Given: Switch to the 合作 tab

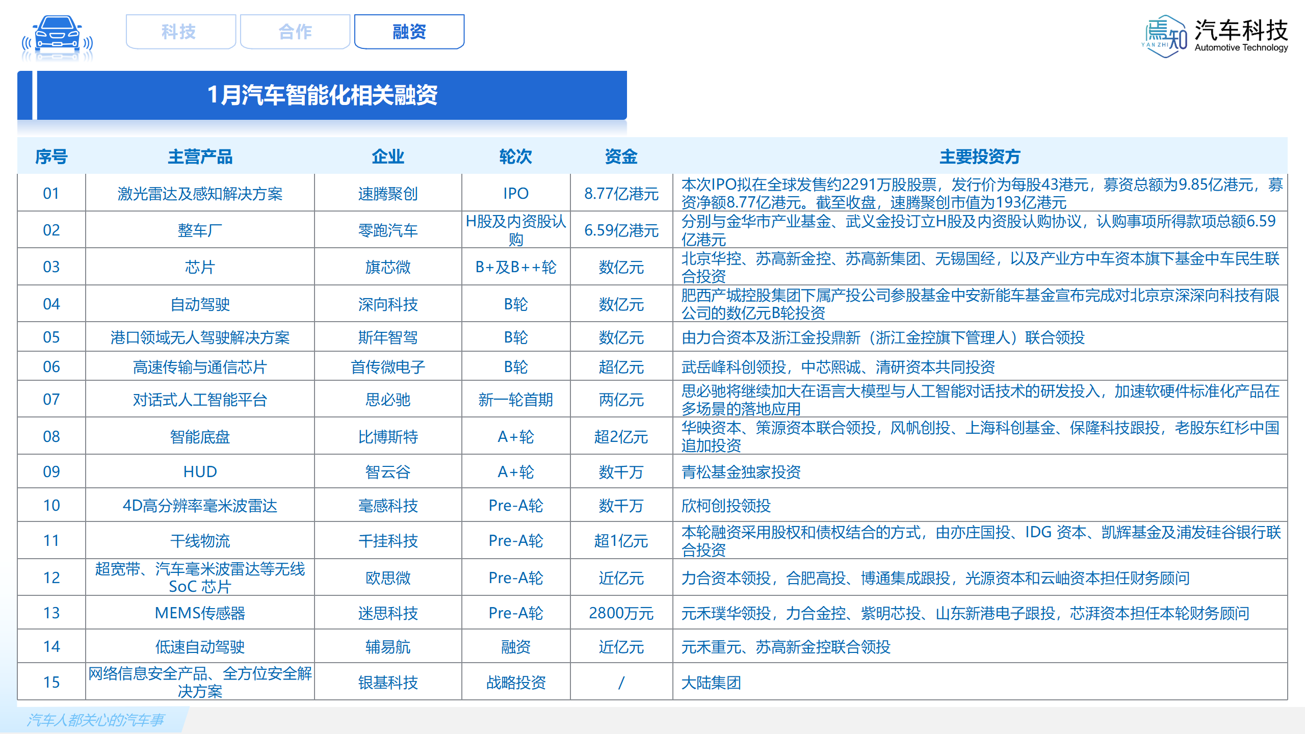Looking at the screenshot, I should pos(295,32).
